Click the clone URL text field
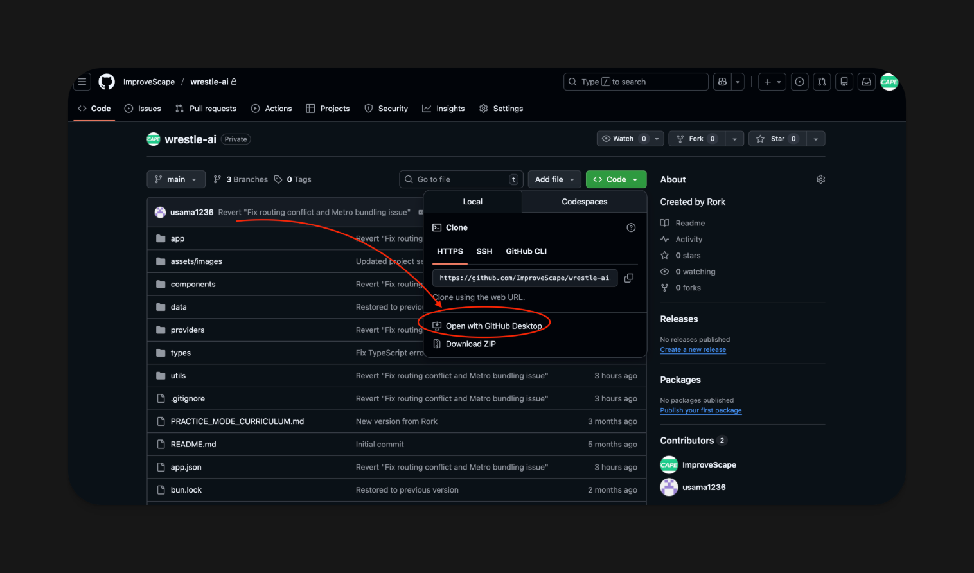Image resolution: width=974 pixels, height=573 pixels. (525, 278)
